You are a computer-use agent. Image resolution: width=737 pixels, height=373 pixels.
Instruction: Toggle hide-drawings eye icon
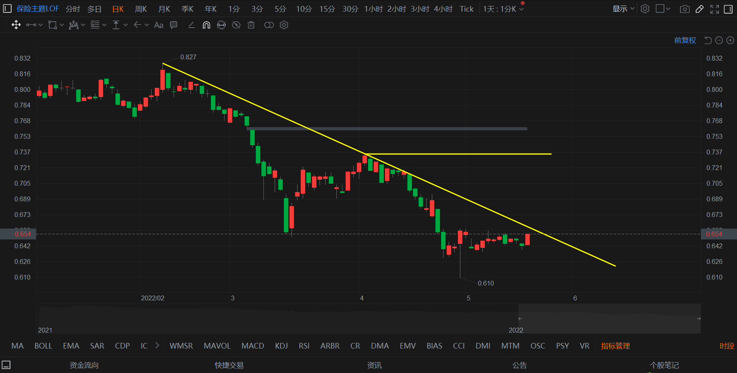pyautogui.click(x=236, y=25)
